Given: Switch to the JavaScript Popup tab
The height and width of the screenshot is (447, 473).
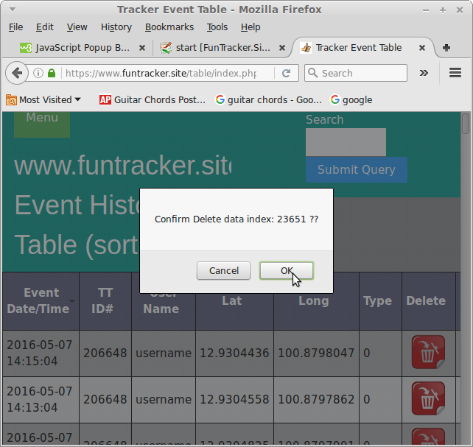Looking at the screenshot, I should click(x=75, y=48).
